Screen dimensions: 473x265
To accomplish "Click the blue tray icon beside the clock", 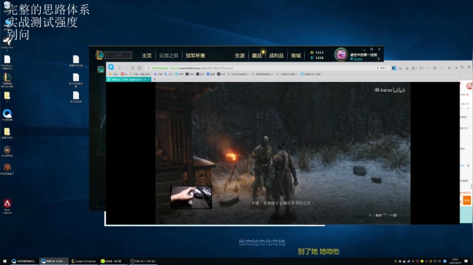I will [445, 261].
